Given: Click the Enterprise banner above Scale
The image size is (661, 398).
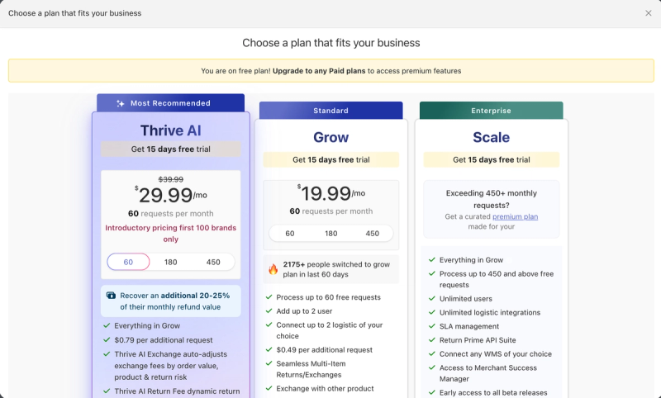Looking at the screenshot, I should (x=491, y=111).
